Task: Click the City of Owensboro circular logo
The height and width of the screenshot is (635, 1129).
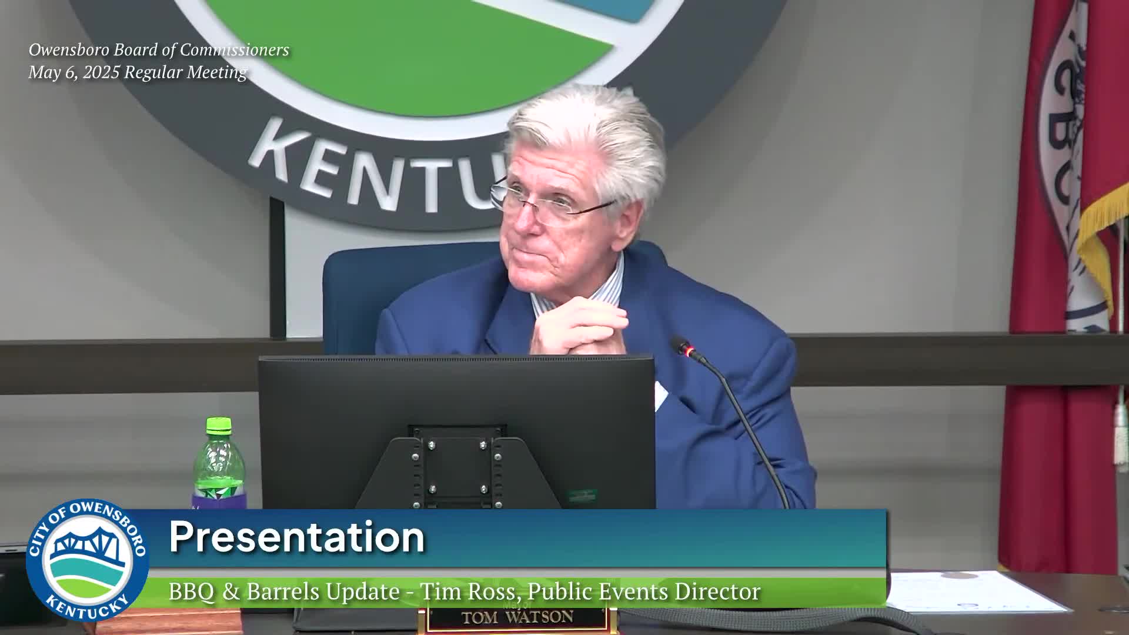Action: pos(87,560)
